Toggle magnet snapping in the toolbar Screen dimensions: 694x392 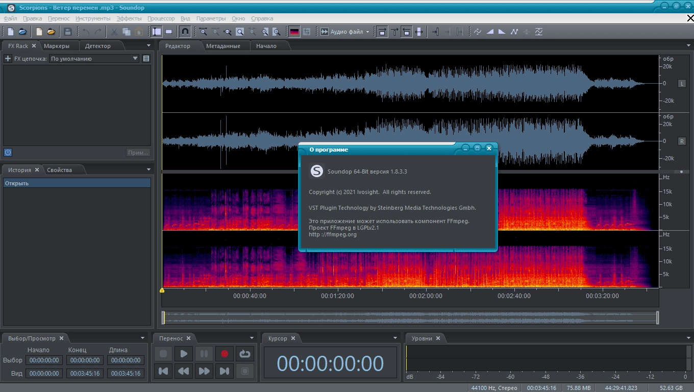pos(185,32)
